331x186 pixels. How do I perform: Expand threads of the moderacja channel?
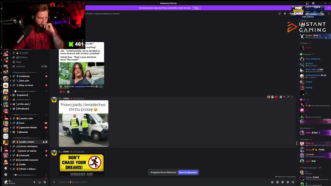click(11, 76)
